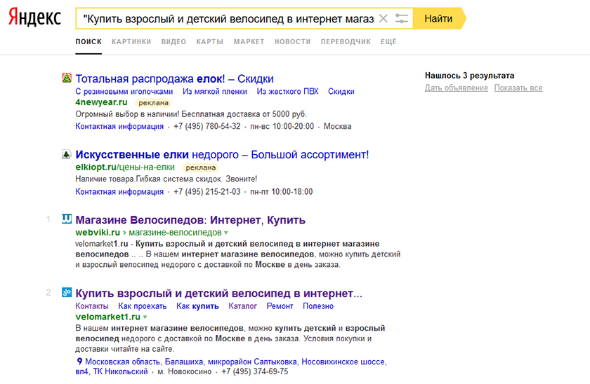Click the Найти search button

click(438, 18)
